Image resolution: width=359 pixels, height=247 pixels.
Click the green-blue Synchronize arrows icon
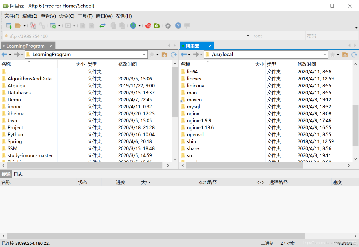coord(102,26)
